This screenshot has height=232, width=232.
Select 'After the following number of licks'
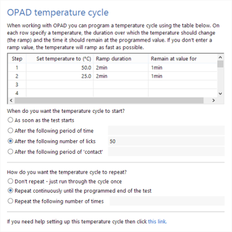[10, 141]
